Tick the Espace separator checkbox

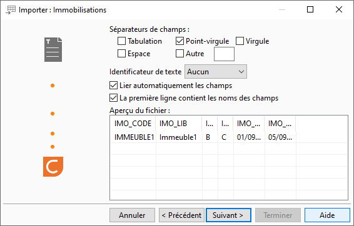point(122,54)
